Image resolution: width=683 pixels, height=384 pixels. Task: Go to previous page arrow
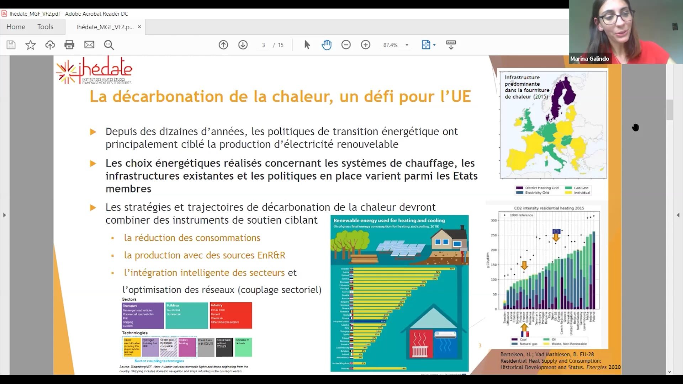(223, 45)
